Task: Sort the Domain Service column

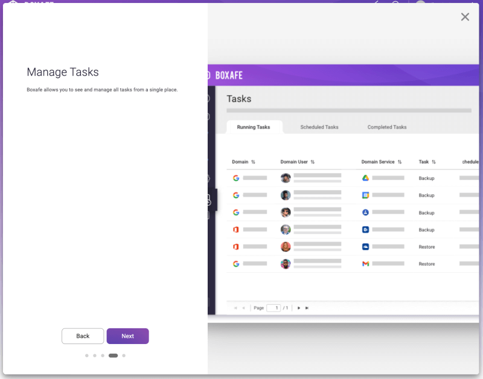Action: click(400, 162)
